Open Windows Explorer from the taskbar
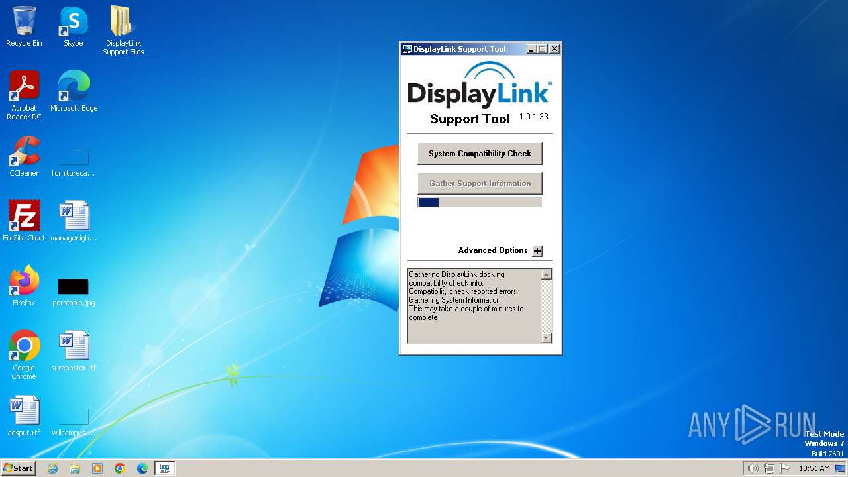This screenshot has width=848, height=477. tap(75, 468)
